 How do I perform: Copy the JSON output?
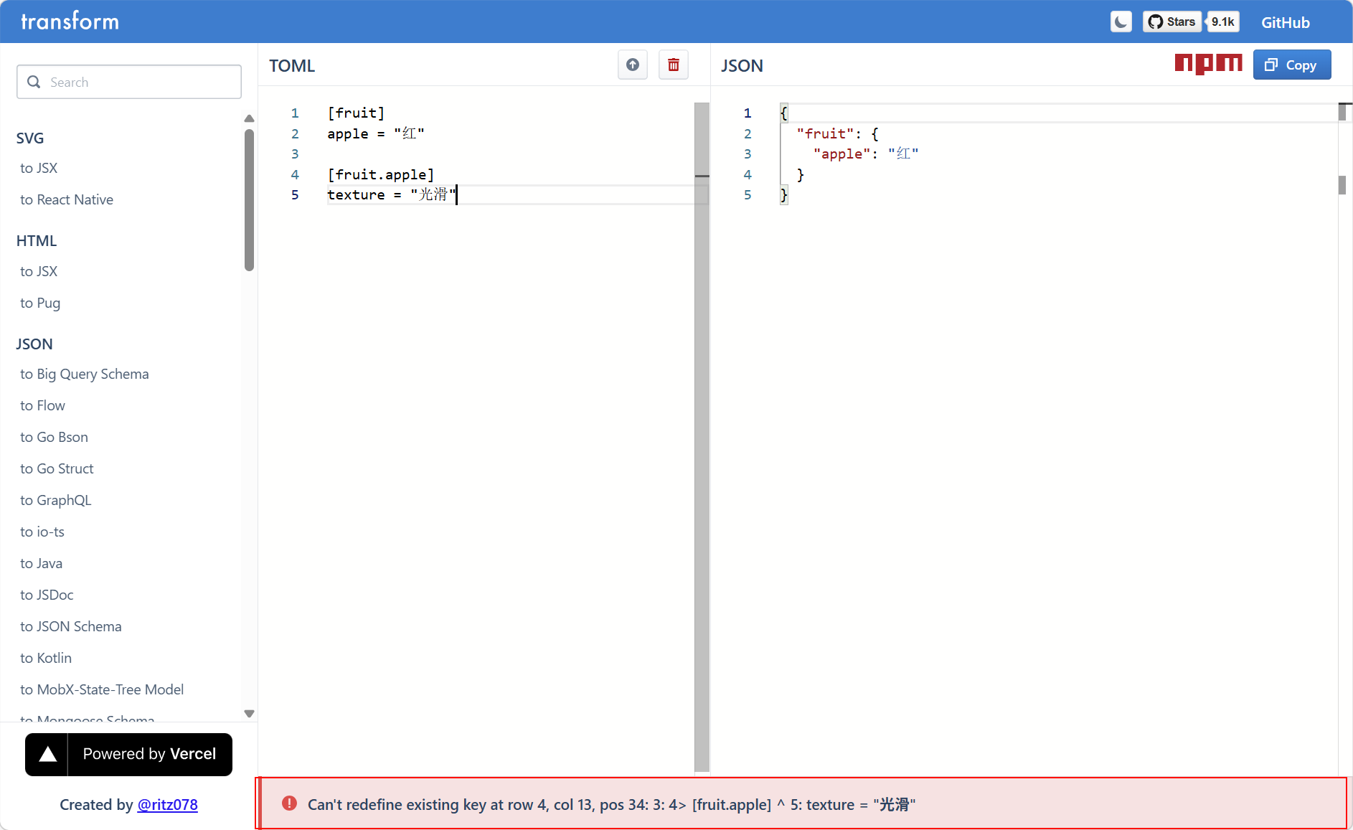tap(1291, 65)
